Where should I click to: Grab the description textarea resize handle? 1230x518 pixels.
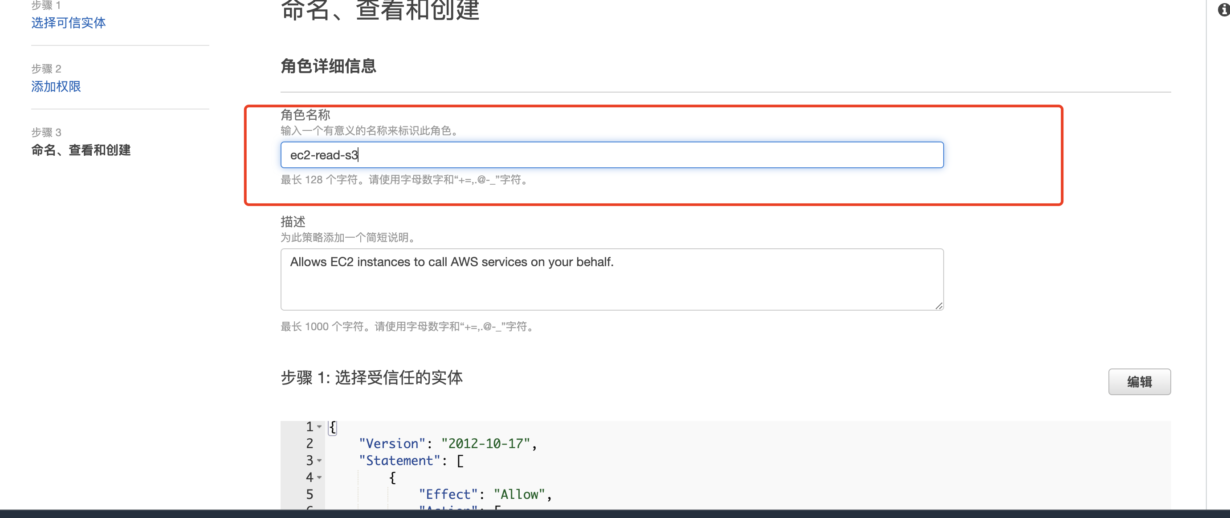939,306
